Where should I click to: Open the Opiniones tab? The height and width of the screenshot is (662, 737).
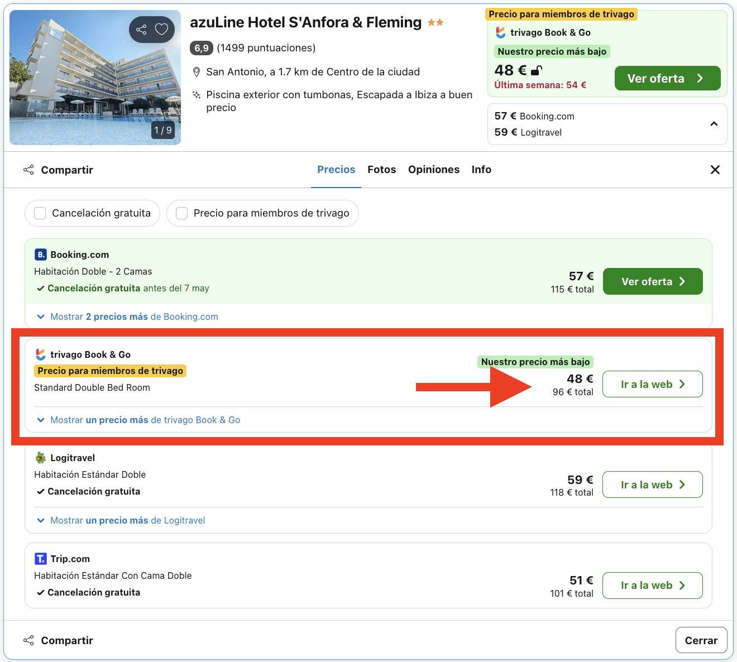pyautogui.click(x=434, y=170)
